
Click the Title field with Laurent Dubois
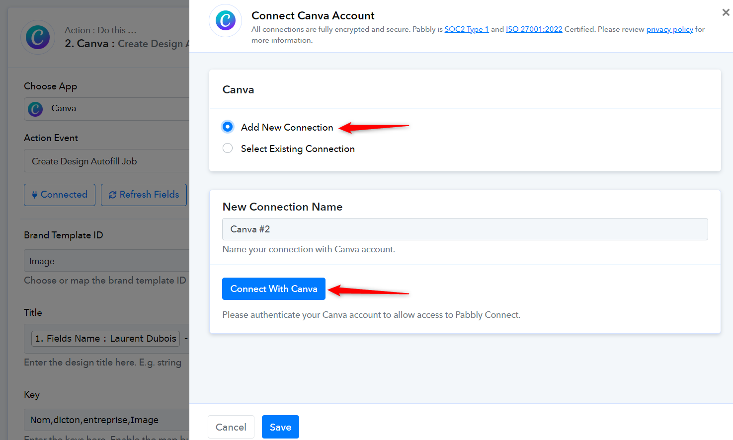[106, 338]
